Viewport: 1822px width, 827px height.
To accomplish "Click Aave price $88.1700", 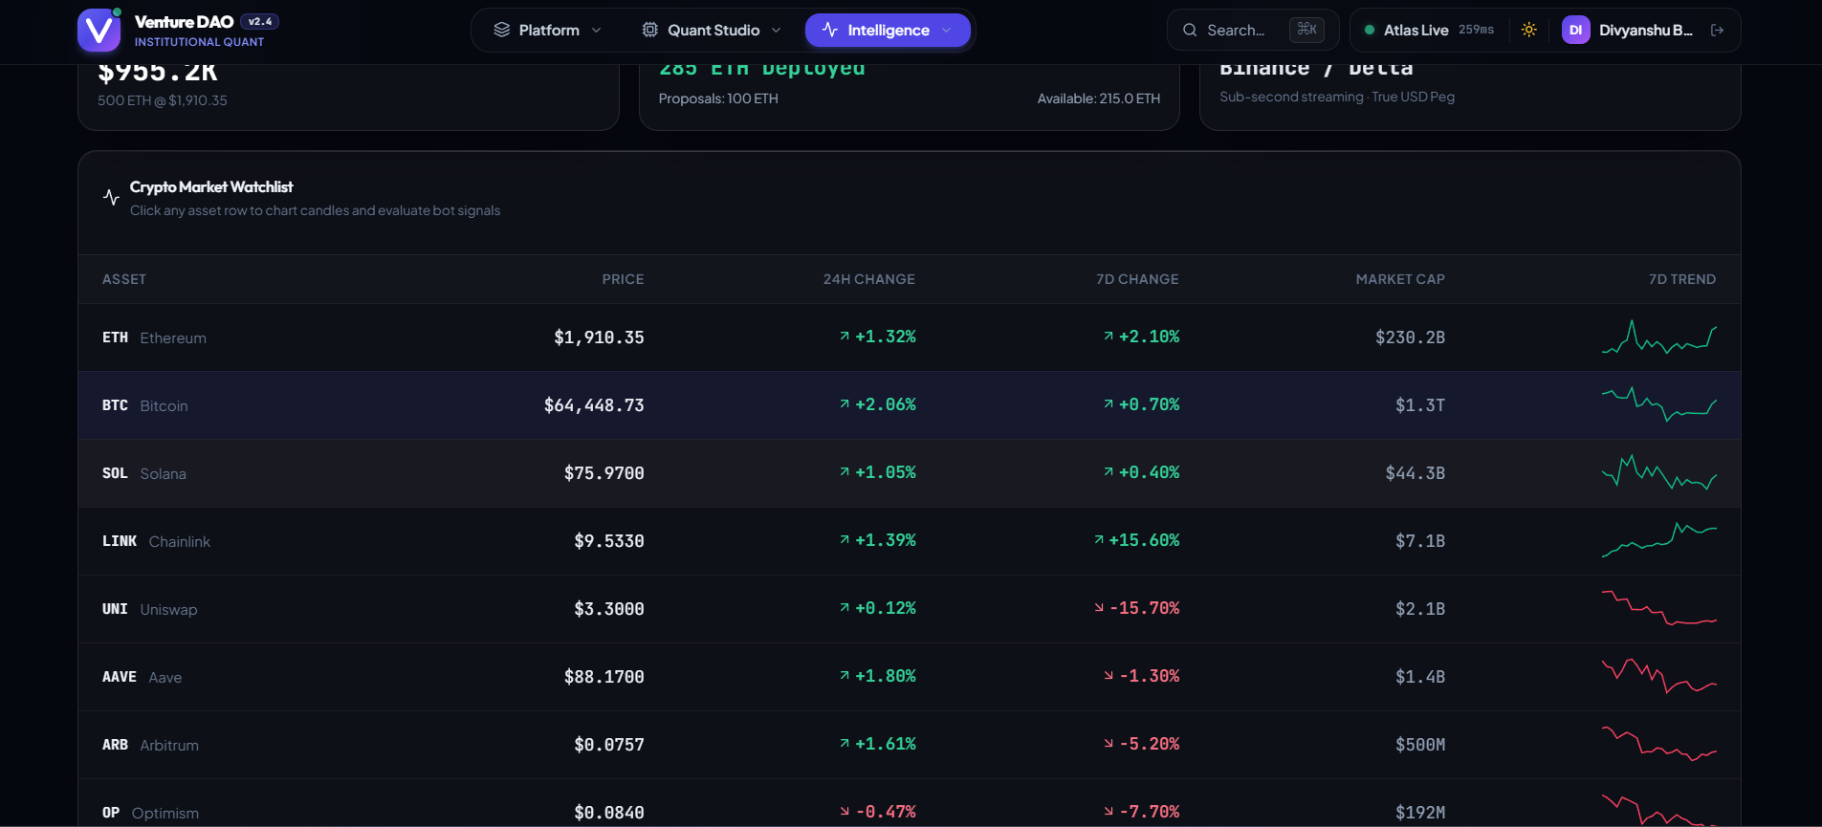I will click(604, 677).
